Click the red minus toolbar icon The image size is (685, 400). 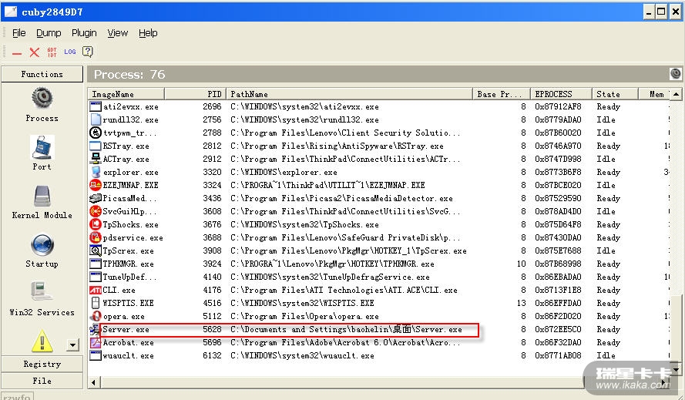[x=16, y=52]
